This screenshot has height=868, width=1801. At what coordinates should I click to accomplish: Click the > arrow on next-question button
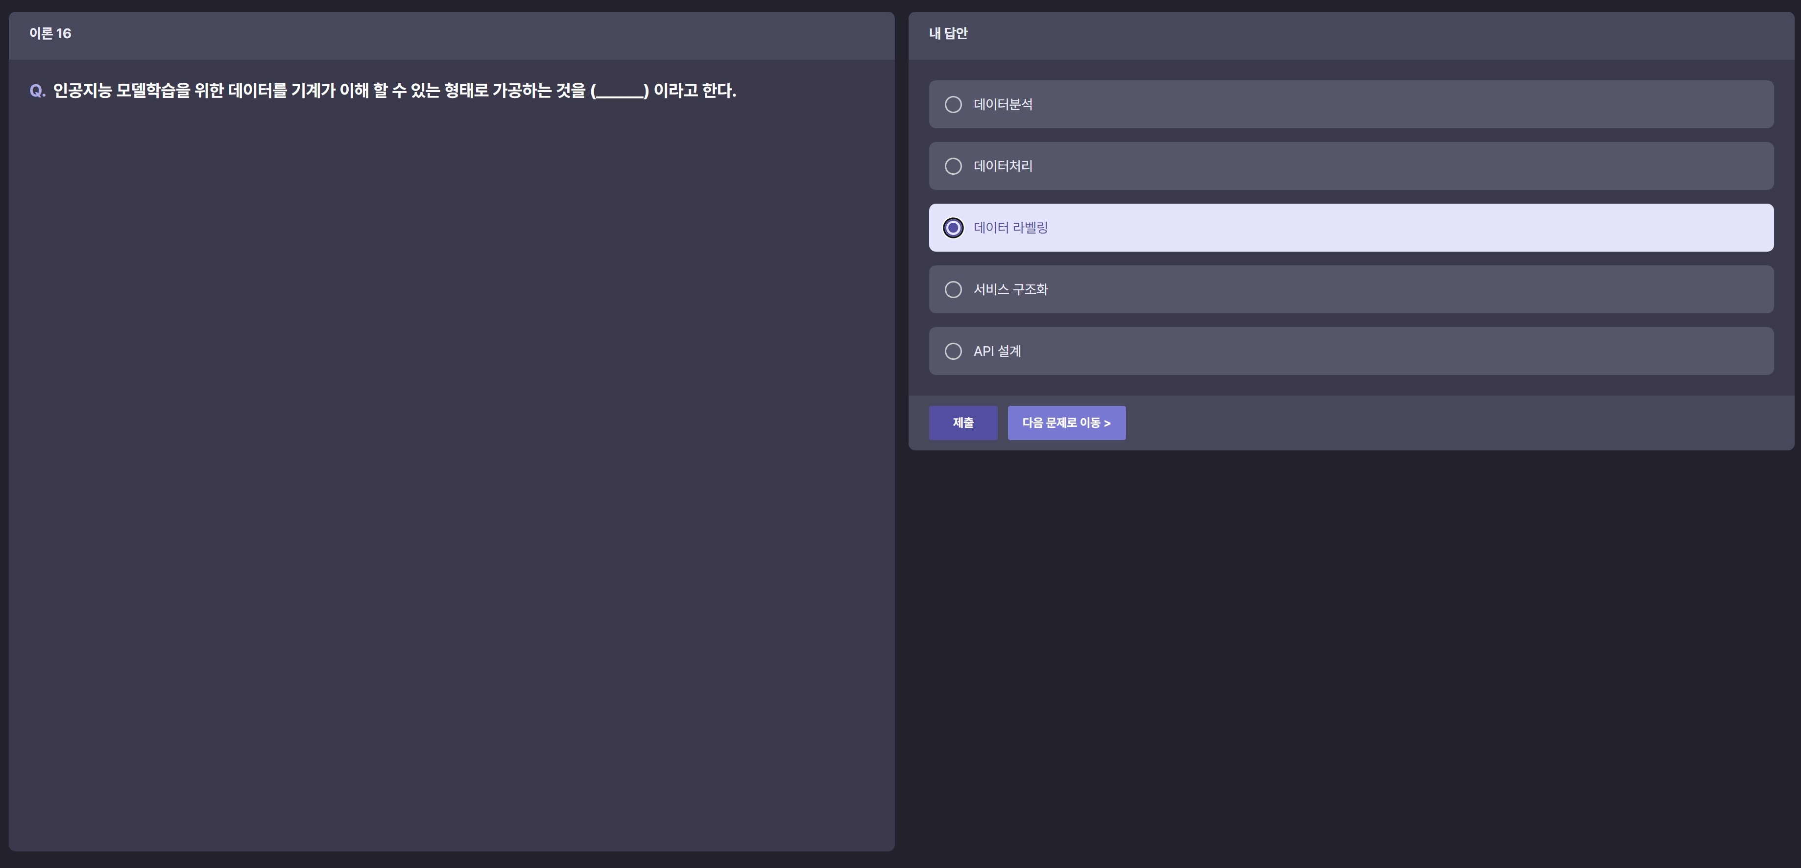click(1107, 423)
